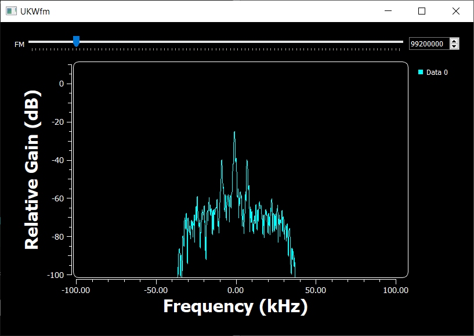Maximize the UKWfm window
Viewport: 474px width, 336px height.
[422, 11]
